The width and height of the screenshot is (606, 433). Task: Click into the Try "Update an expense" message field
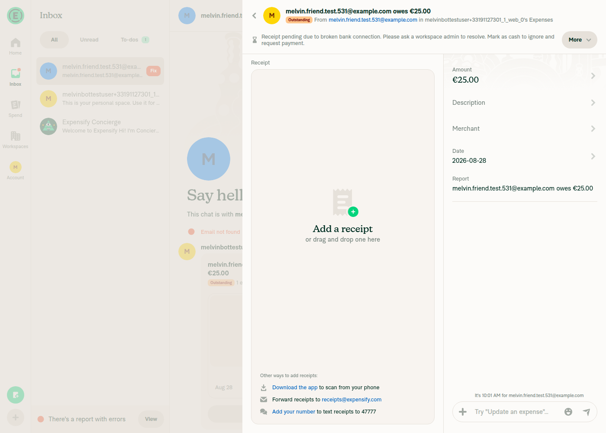pos(515,412)
